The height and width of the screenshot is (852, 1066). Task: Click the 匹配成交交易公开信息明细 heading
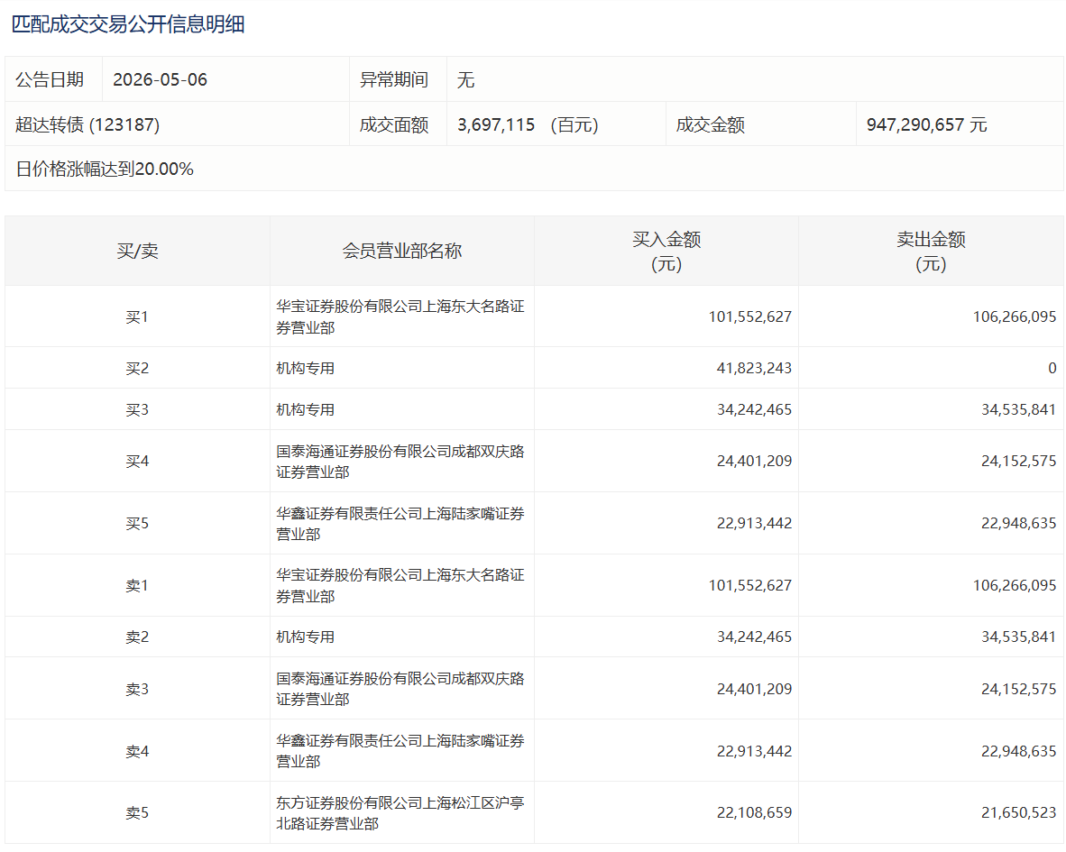[128, 24]
